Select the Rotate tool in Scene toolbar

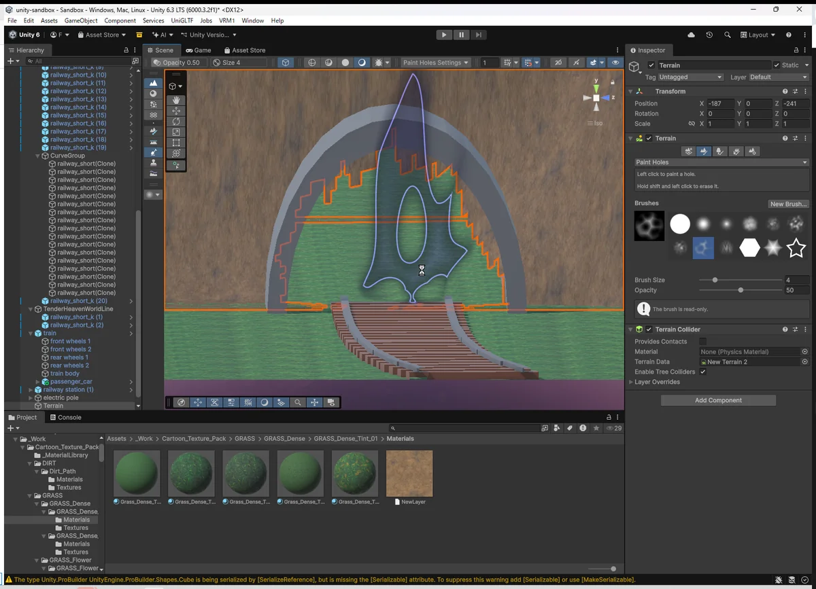pyautogui.click(x=177, y=122)
